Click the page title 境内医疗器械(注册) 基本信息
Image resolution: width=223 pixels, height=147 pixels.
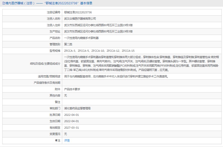pos(49,3)
